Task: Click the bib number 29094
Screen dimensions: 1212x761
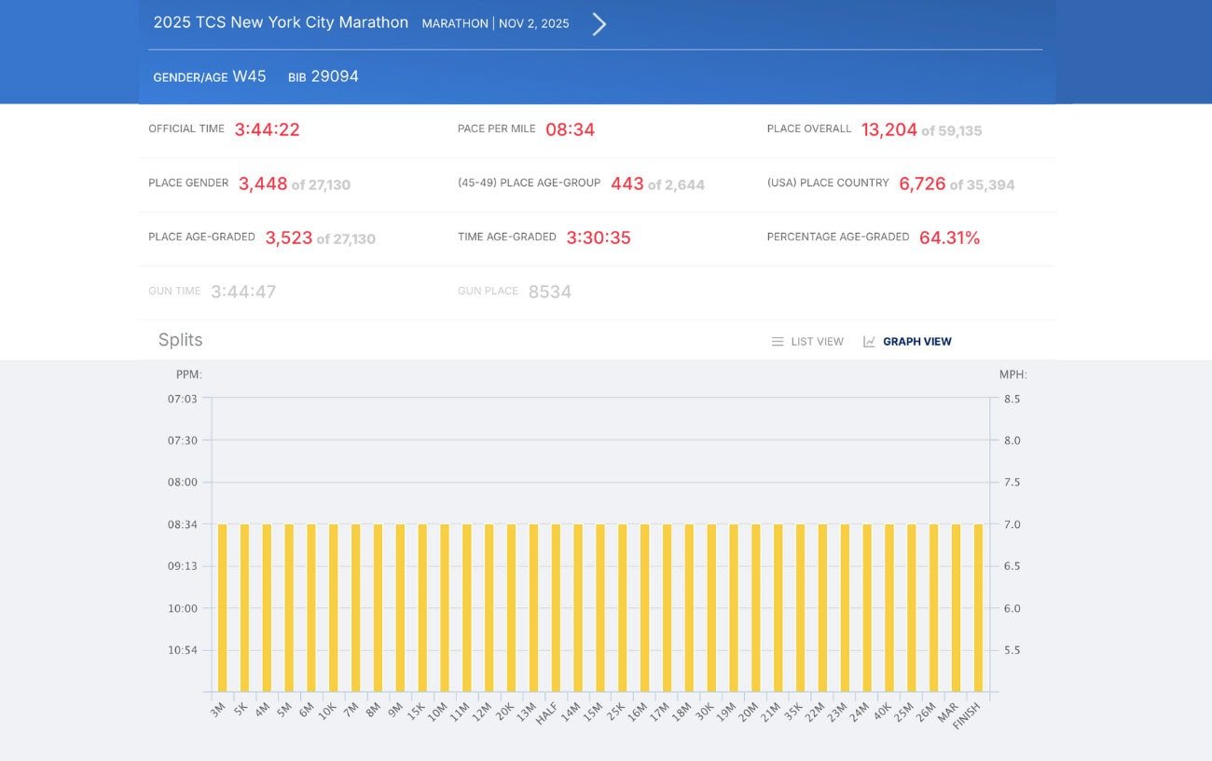Action: pos(334,76)
